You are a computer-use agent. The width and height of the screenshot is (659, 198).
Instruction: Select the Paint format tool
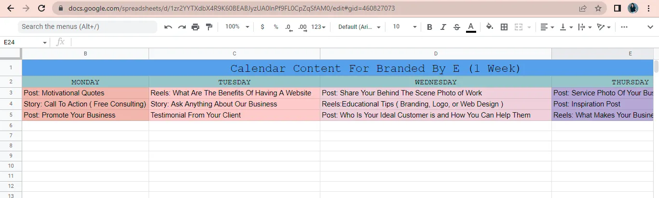coord(209,27)
